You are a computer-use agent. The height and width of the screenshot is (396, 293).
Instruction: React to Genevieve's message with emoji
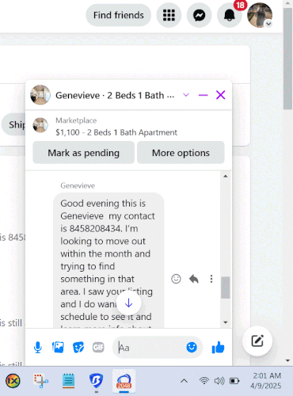[176, 279]
